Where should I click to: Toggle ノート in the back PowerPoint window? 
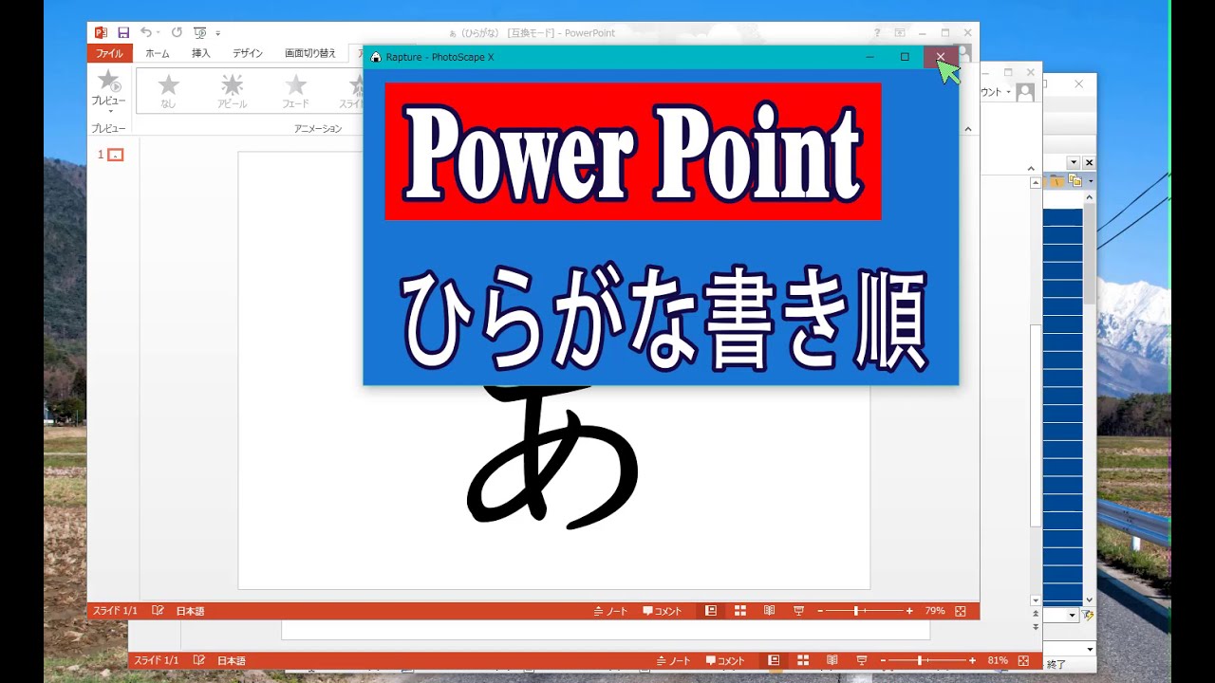[x=673, y=660]
